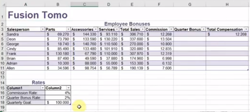This screenshot has height=112, width=250.
Task: Select Deon's Total Sales 337.600 cell
Action: coord(132,39)
